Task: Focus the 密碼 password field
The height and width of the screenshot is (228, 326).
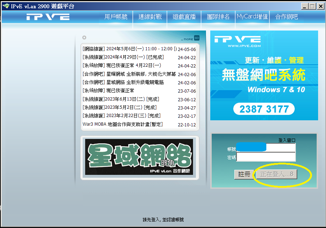Action: (266, 157)
